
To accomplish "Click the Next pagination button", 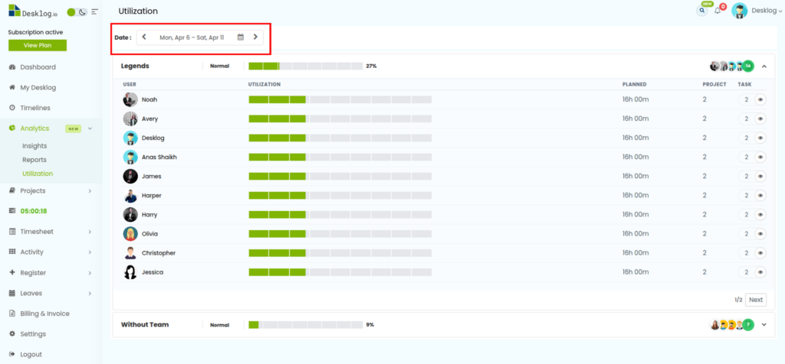I will (756, 300).
